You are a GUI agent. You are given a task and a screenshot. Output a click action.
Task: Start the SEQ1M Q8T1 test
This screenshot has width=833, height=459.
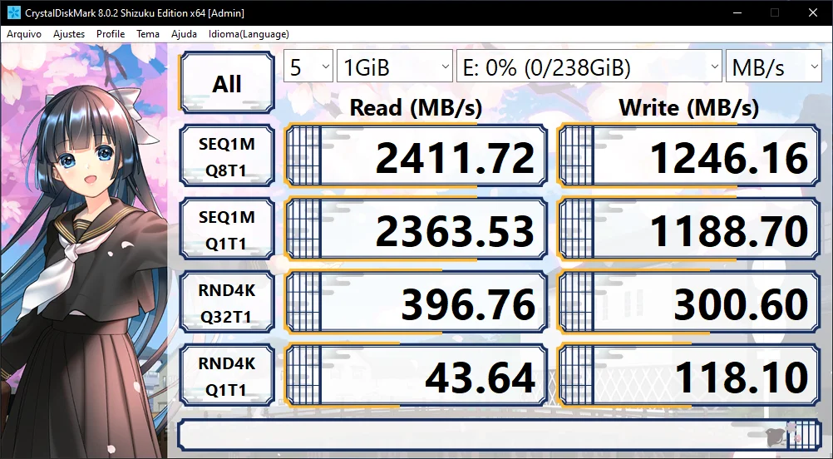pyautogui.click(x=227, y=156)
